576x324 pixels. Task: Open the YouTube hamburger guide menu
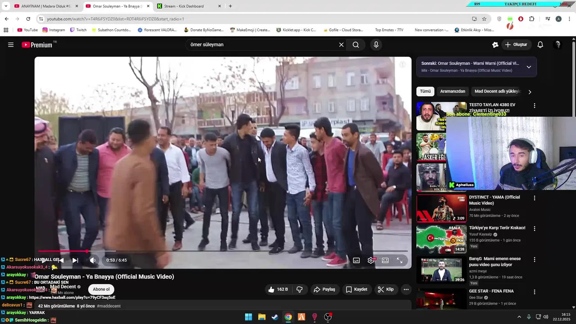11,45
